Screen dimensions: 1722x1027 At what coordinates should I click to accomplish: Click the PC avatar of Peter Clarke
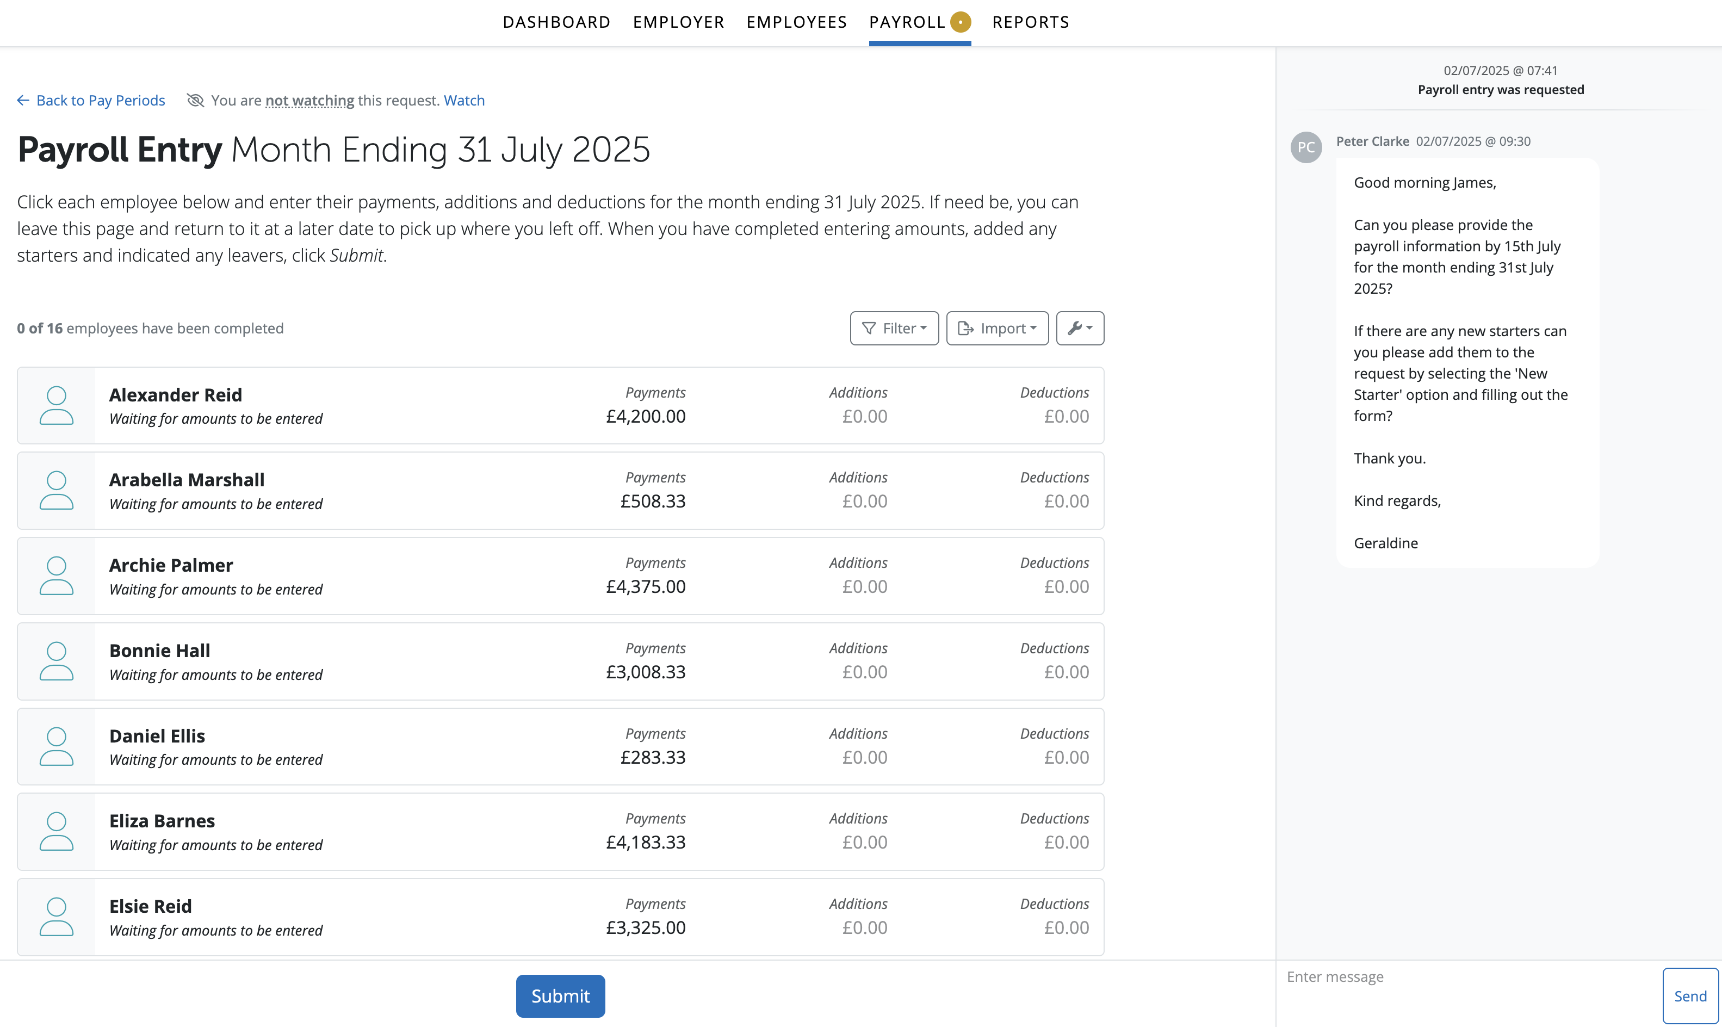click(1305, 147)
